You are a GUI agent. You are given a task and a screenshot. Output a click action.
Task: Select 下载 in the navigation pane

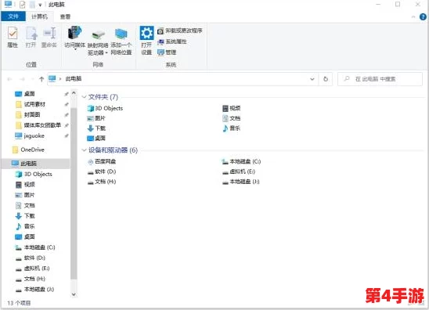pyautogui.click(x=25, y=216)
